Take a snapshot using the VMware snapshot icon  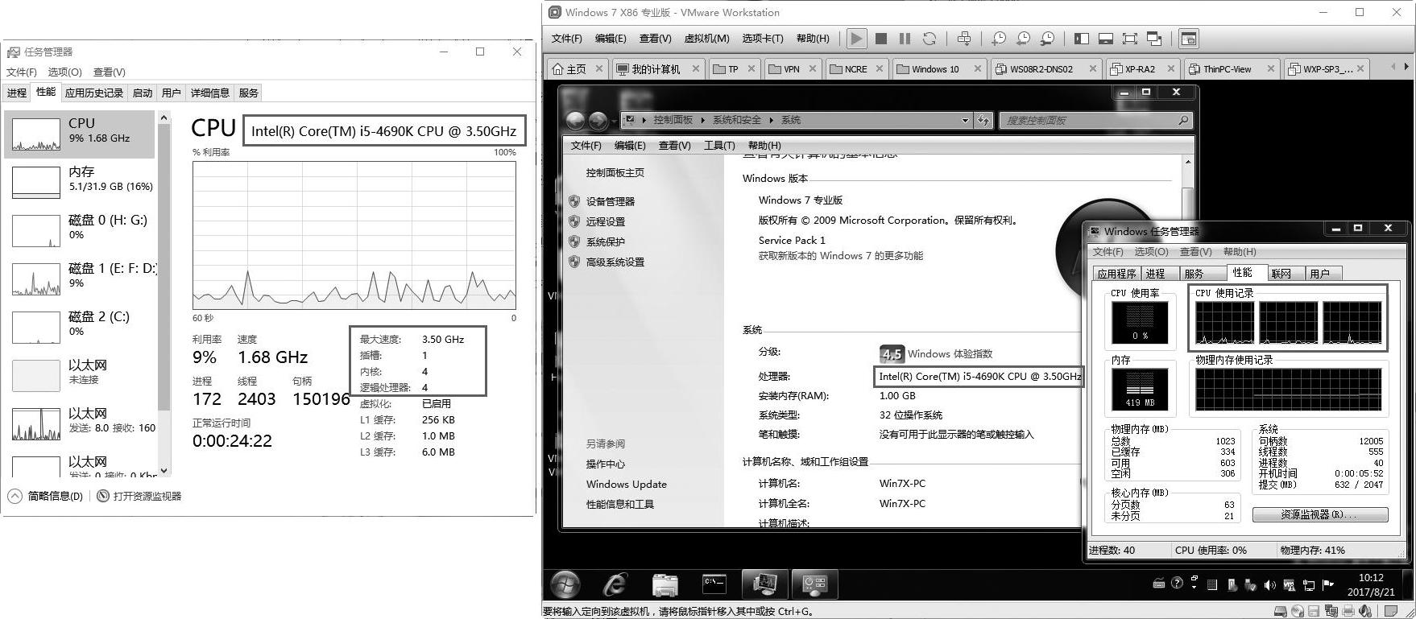coord(999,39)
